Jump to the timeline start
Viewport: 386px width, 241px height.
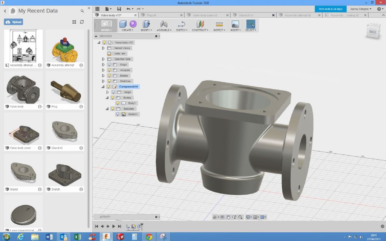point(96,226)
